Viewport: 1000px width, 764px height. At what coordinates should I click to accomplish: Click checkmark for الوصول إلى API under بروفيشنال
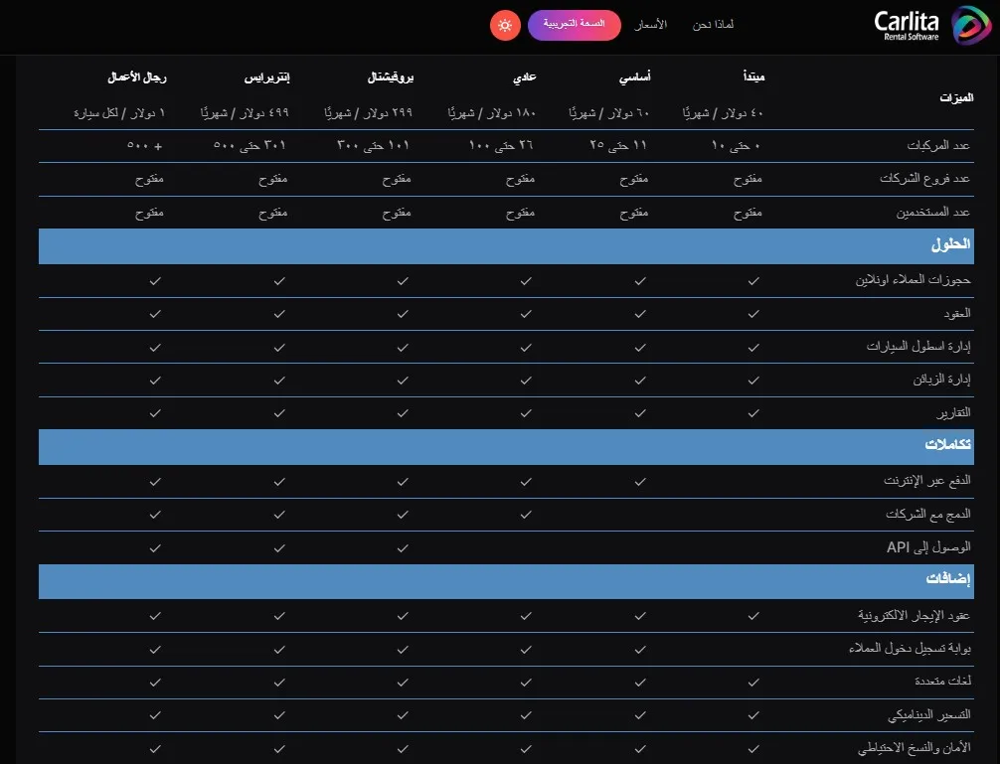[403, 548]
